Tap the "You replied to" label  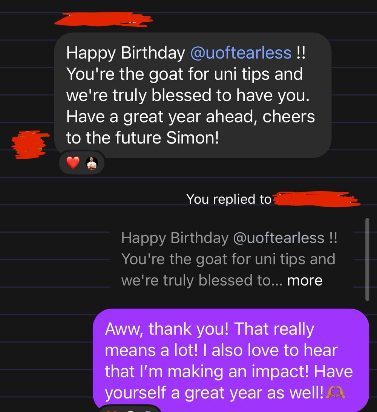coord(229,199)
